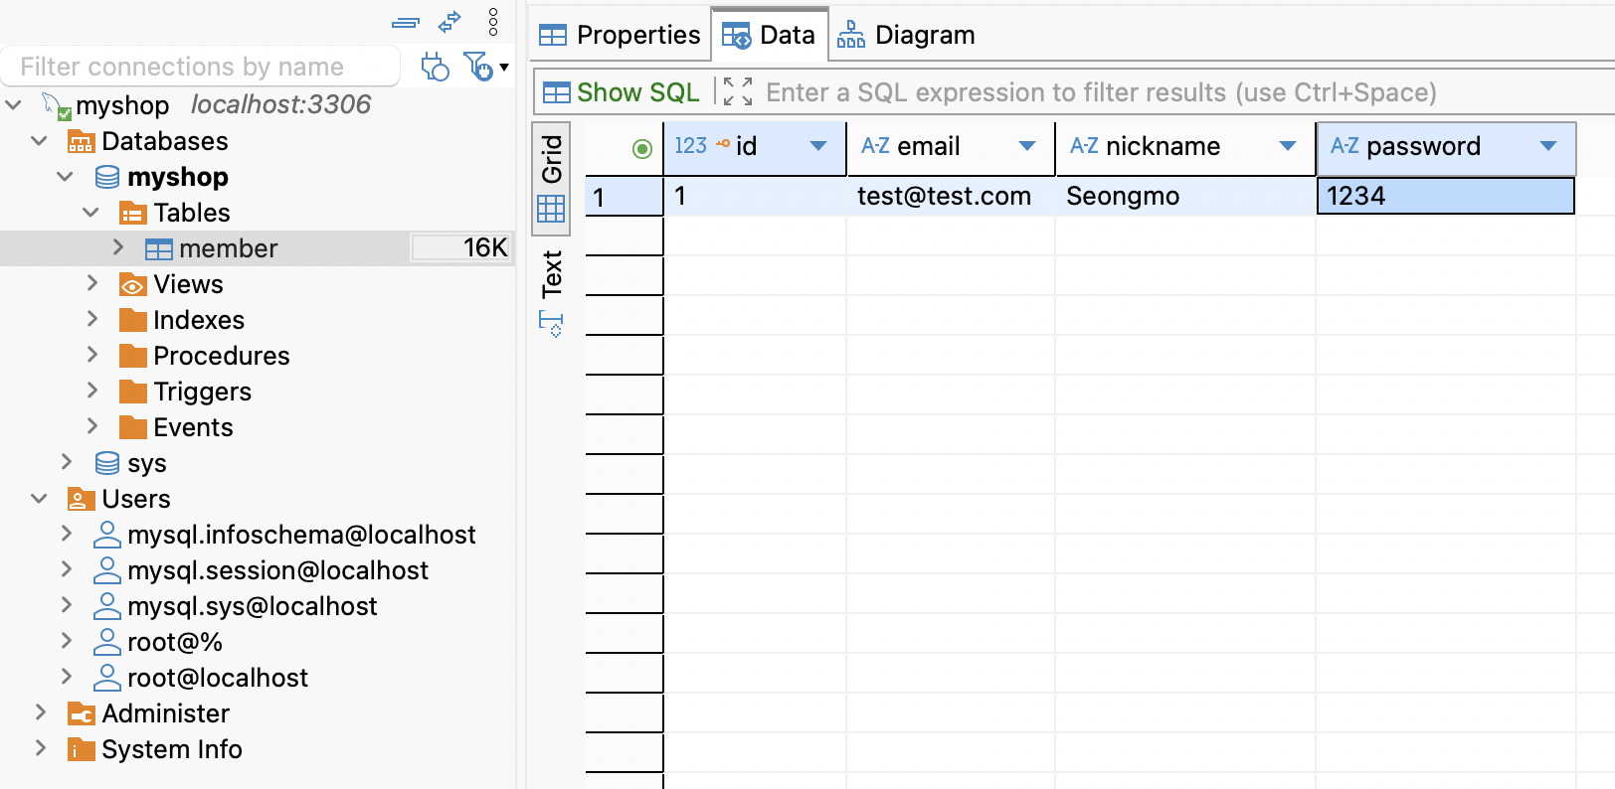Click the System Info folder icon
This screenshot has height=789, width=1615.
[x=81, y=750]
